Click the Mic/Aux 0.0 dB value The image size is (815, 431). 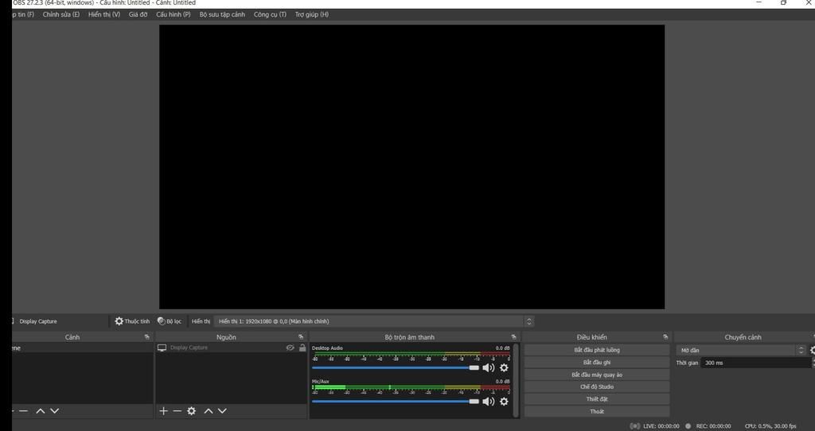(x=502, y=382)
